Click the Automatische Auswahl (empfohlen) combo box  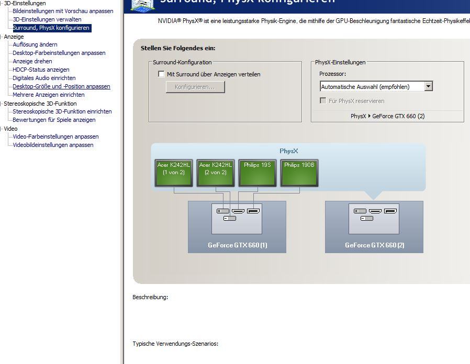coord(376,86)
